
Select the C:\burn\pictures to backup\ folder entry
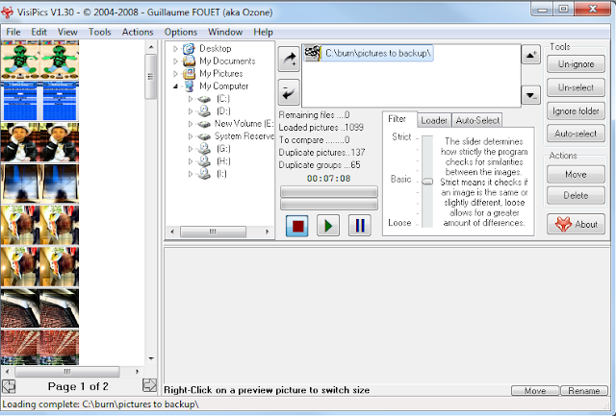tap(369, 53)
